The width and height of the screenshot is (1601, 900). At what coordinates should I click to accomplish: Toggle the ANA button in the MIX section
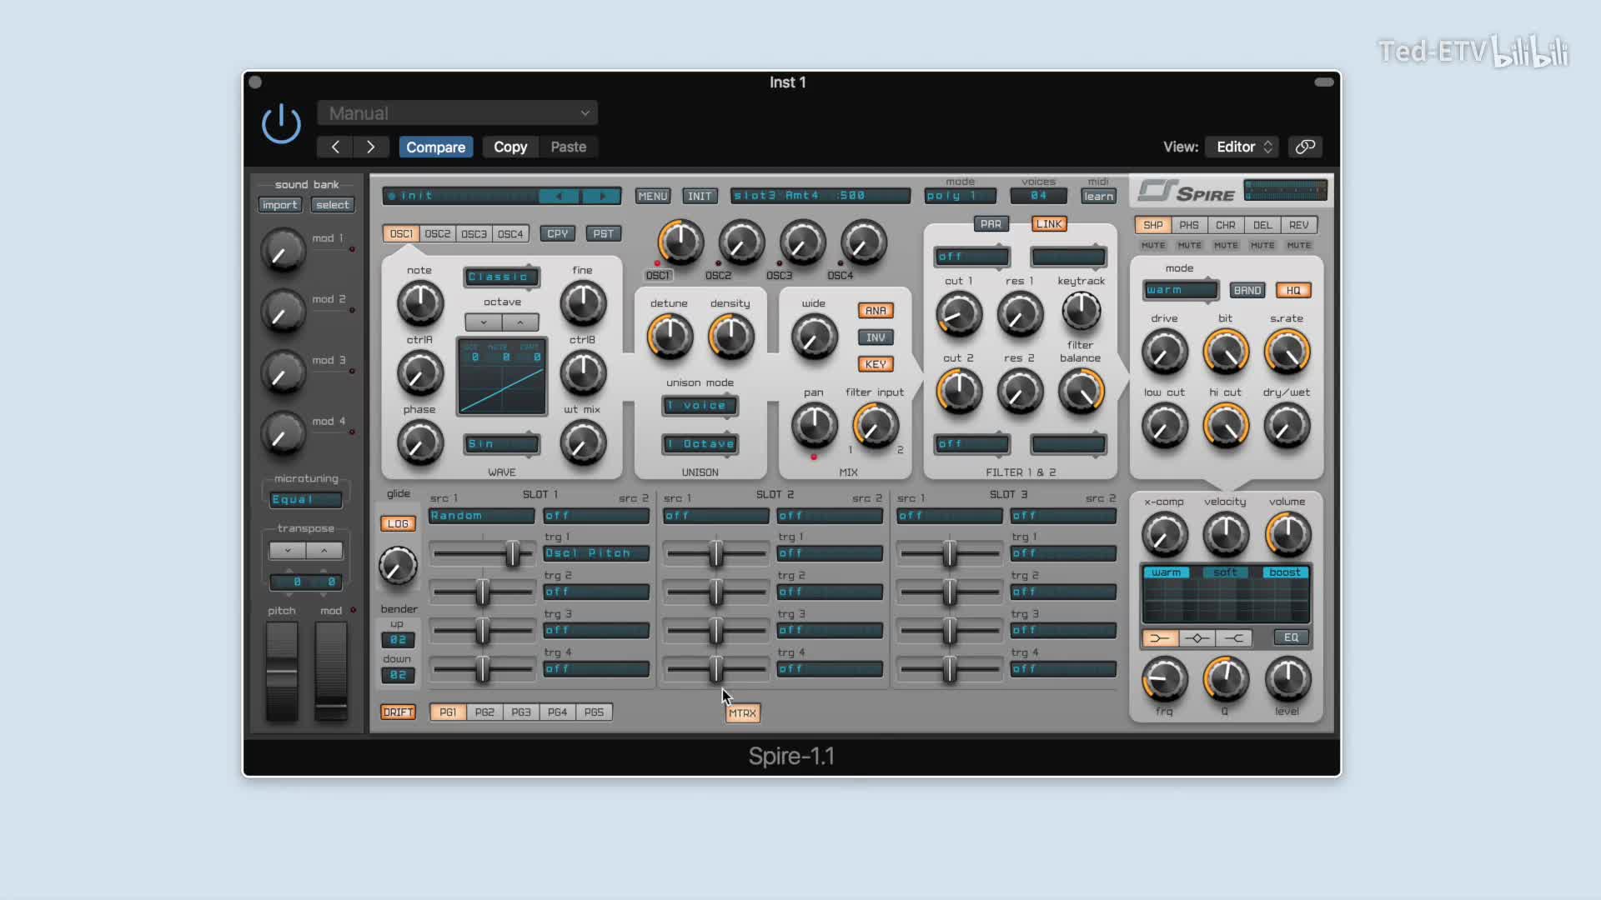(875, 311)
